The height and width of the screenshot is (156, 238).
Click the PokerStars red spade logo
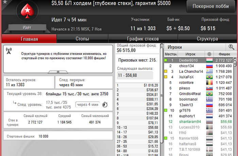point(27,11)
